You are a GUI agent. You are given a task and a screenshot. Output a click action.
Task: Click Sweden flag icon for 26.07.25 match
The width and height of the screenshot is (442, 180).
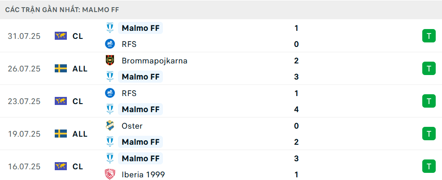point(61,68)
